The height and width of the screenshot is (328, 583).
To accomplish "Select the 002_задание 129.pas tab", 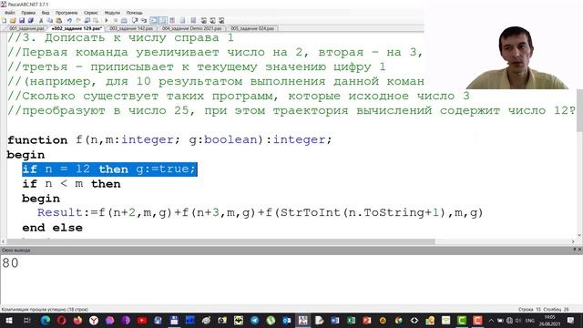I will [x=77, y=28].
